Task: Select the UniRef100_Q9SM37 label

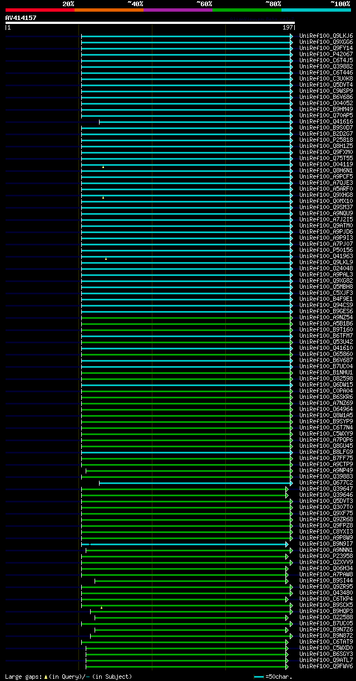Action: pyautogui.click(x=326, y=207)
